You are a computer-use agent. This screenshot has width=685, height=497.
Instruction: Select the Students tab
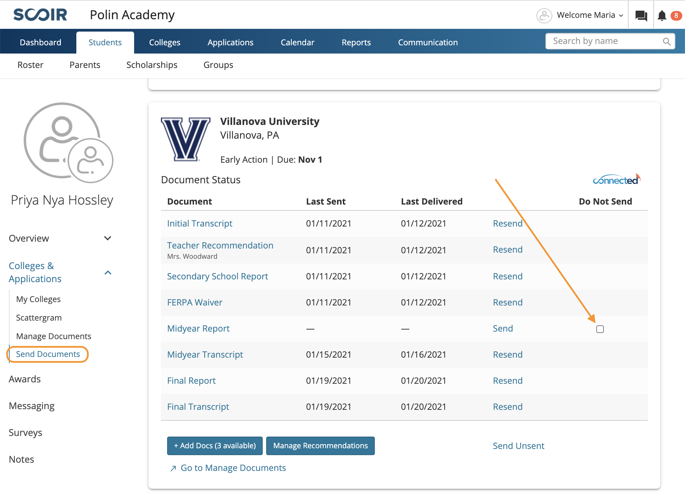pos(105,43)
